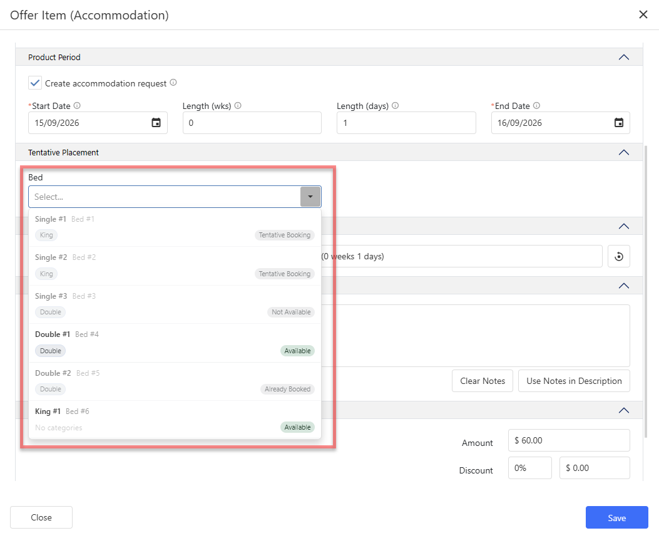659x538 pixels.
Task: Open the End Date calendar picker
Action: 619,123
